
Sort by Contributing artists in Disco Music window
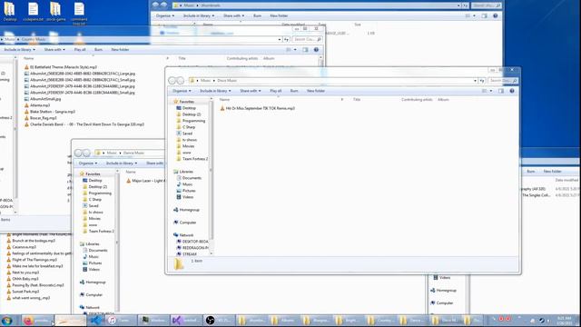point(417,100)
